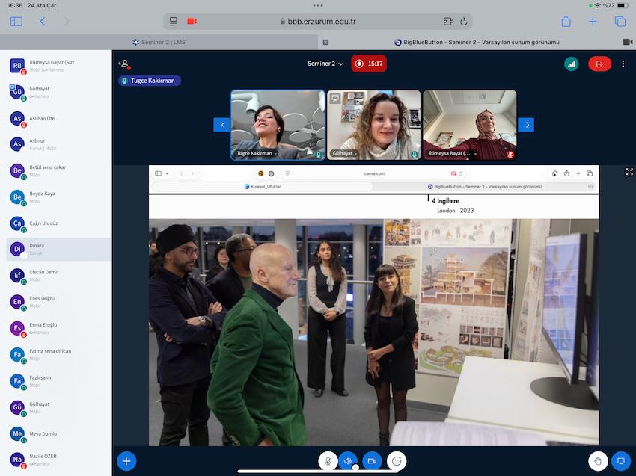This screenshot has height=476, width=636.
Task: Select Dinara in the users list
Action: coord(56,249)
